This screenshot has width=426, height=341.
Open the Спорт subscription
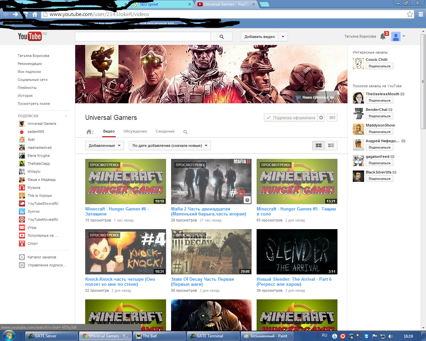click(x=33, y=243)
